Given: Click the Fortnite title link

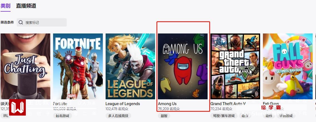Looking at the screenshot, I should click(60, 104).
